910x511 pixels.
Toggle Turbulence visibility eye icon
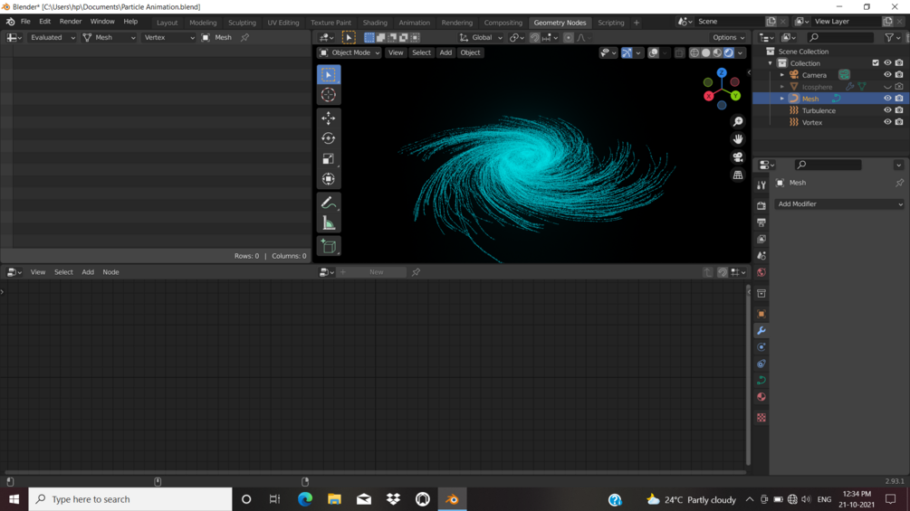pos(887,110)
